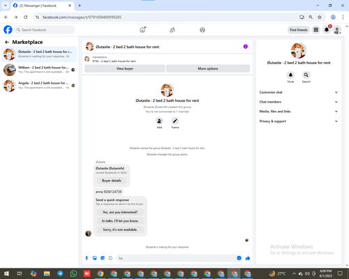This screenshot has height=279, width=349.
Task: Click the Facebook logo icon
Action: tap(8, 30)
